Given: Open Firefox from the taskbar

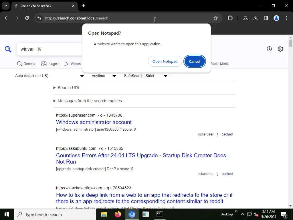Looking at the screenshot, I should (x=118, y=214).
